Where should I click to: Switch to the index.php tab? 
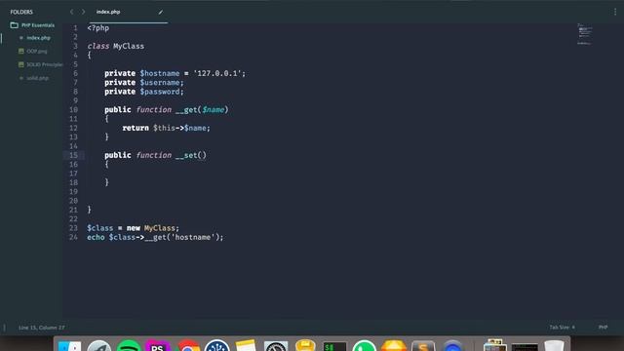pos(108,12)
